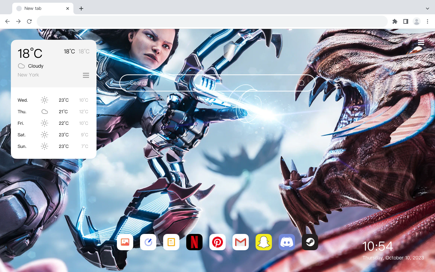Click the Fri. 22°C high temperature
Viewport: 435px width, 272px height.
64,123
